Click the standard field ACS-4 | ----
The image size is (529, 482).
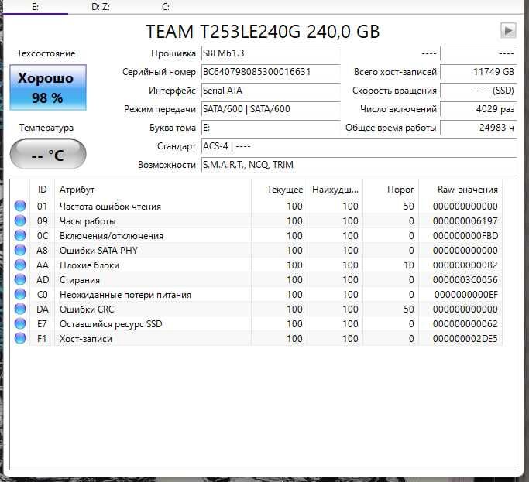pos(359,146)
